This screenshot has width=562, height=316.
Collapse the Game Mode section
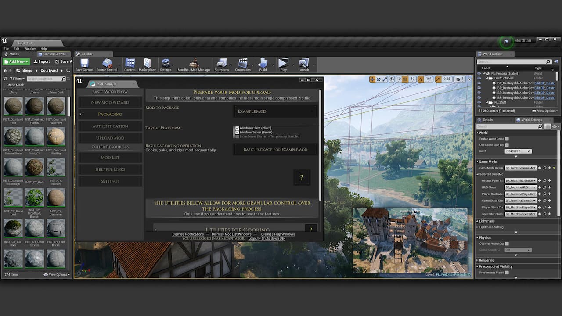[x=477, y=162]
